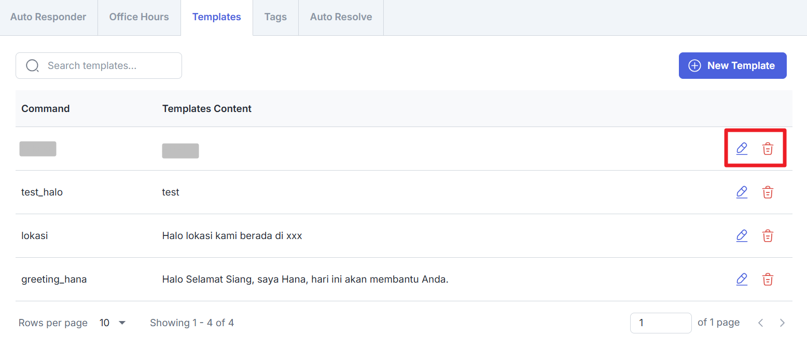Click the search magnifier icon

(x=32, y=66)
